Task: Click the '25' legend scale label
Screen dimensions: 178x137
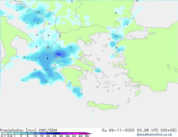Action: [54, 136]
